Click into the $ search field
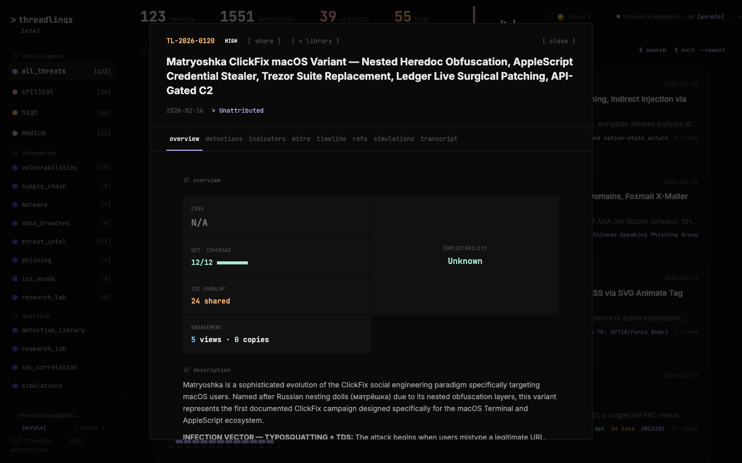 (652, 50)
